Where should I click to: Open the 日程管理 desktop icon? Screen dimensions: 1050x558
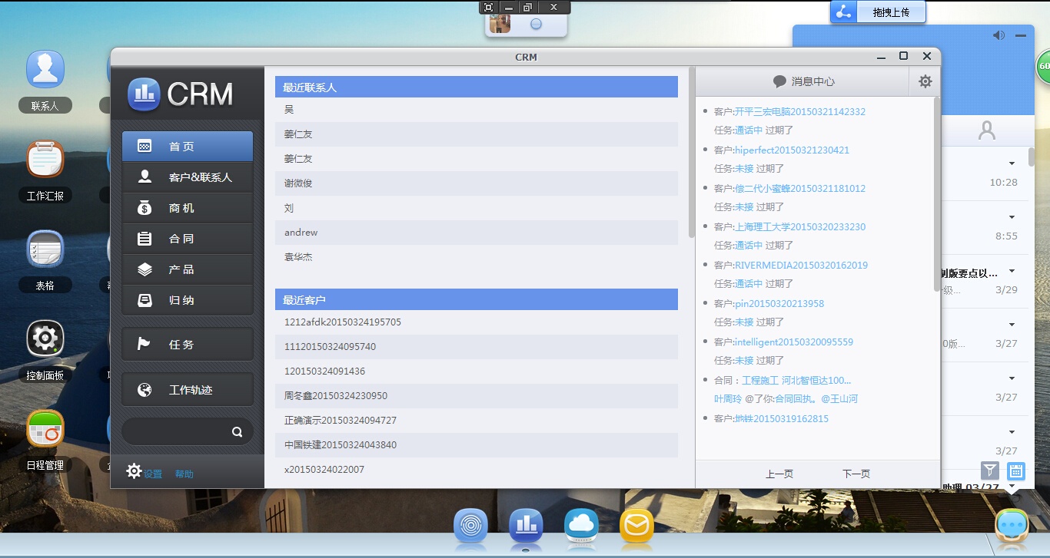click(45, 428)
